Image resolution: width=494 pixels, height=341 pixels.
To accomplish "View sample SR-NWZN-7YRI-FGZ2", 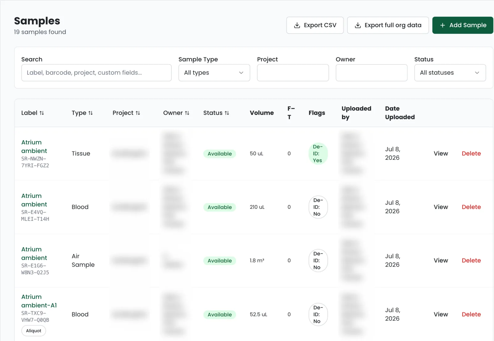I will coord(441,154).
